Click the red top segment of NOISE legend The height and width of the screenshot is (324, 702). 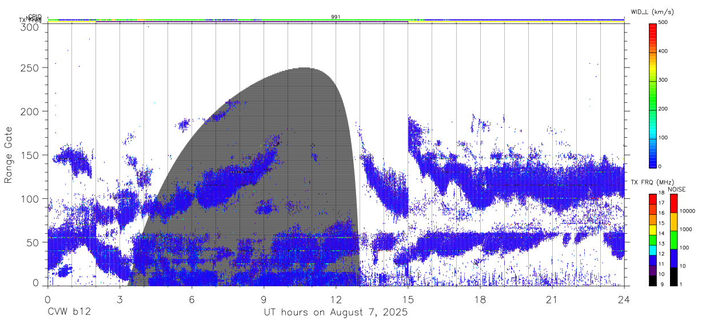673,203
